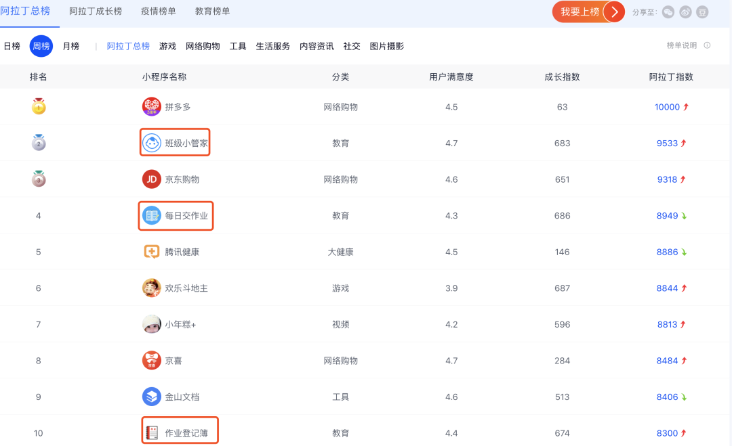Click the 京东购物 JD icon
Image resolution: width=732 pixels, height=446 pixels.
151,179
